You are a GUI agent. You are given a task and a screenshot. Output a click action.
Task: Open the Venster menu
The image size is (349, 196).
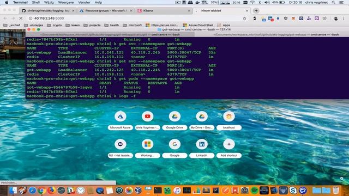click(84, 2)
